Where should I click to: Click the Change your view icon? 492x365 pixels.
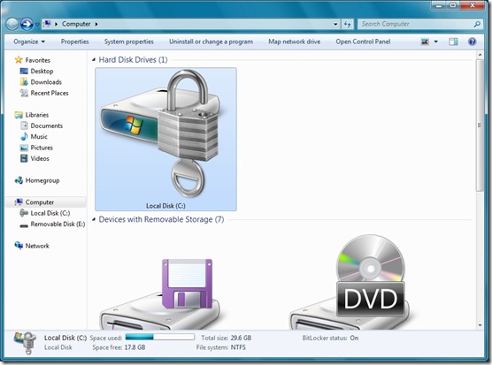[x=425, y=42]
